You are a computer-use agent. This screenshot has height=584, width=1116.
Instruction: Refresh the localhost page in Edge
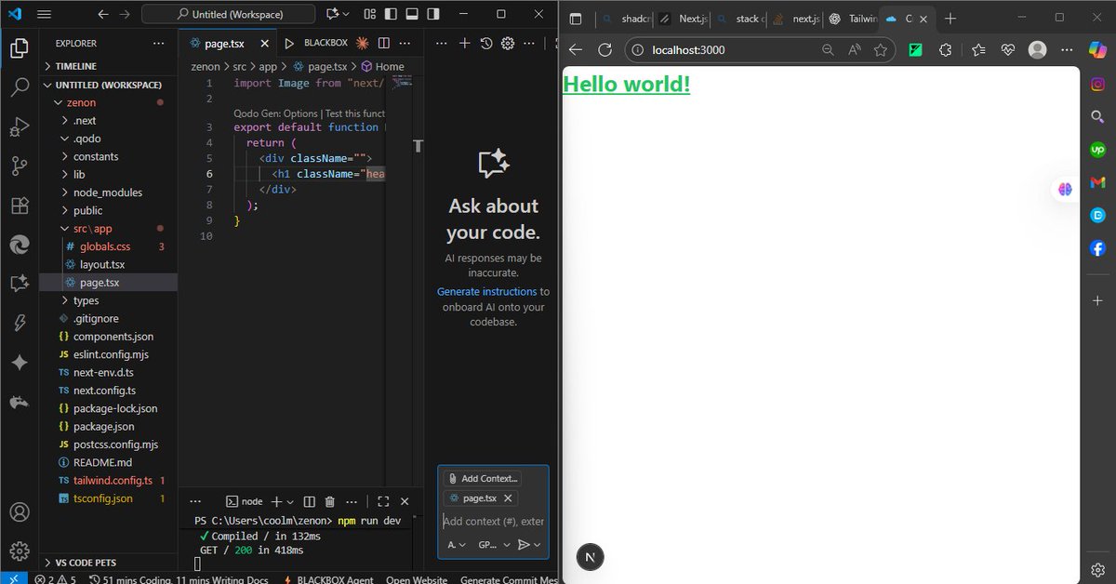[604, 50]
